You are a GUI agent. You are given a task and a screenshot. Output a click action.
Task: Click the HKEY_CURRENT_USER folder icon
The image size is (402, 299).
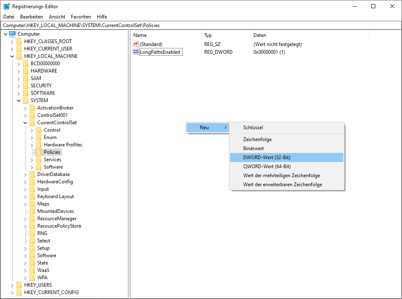tap(19, 49)
